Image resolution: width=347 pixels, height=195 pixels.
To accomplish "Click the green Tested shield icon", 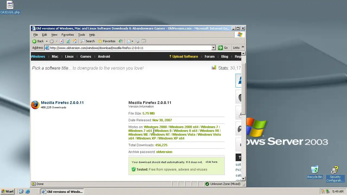I will [x=134, y=169].
